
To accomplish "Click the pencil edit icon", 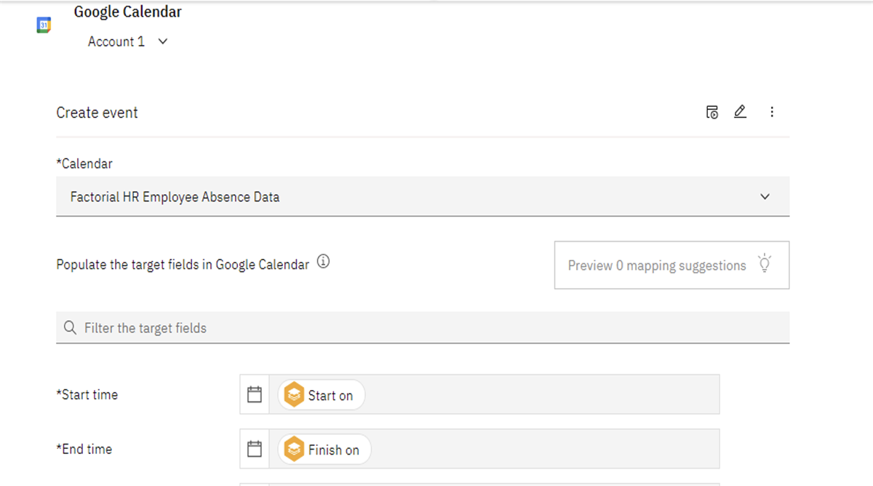I will (x=740, y=112).
